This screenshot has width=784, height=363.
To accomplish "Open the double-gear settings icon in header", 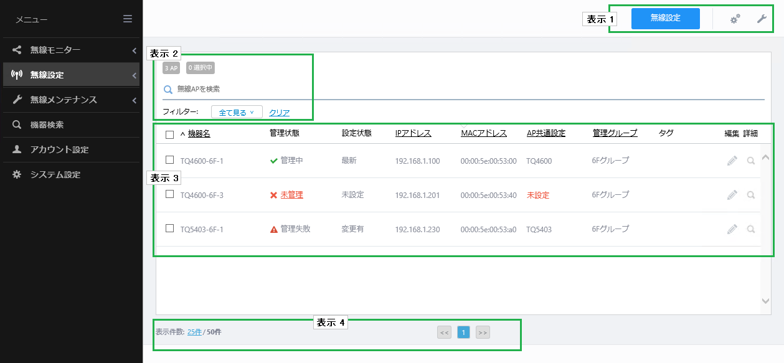I will click(x=735, y=19).
